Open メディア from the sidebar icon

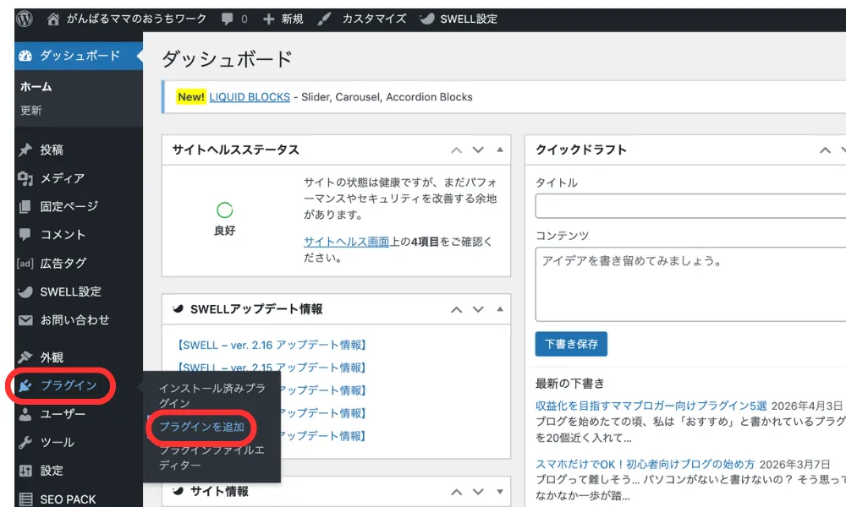pyautogui.click(x=25, y=178)
